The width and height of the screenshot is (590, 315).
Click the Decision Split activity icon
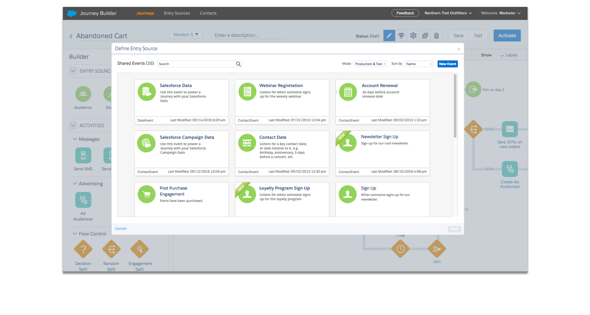click(83, 249)
